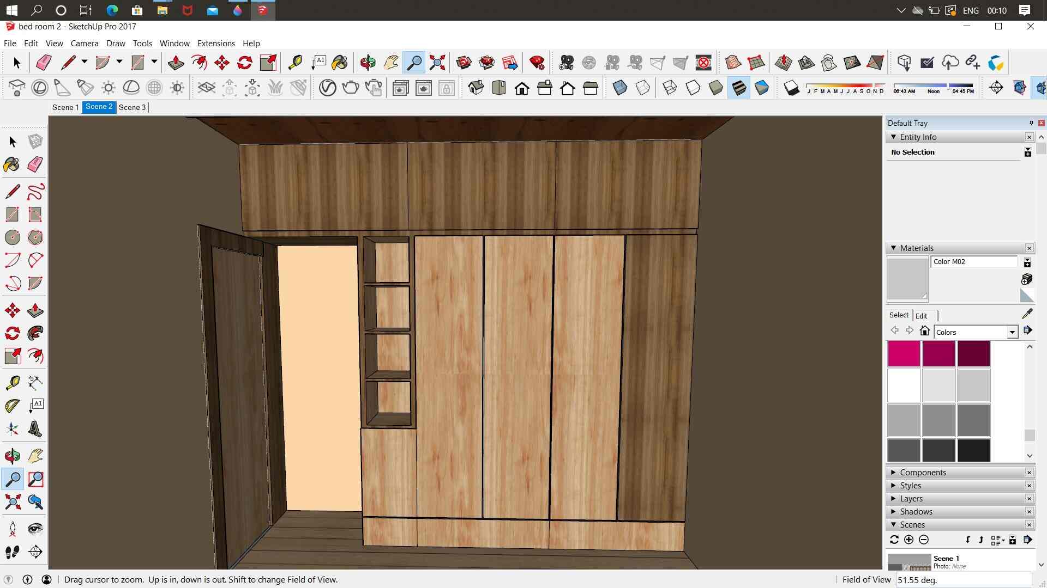The height and width of the screenshot is (588, 1047).
Task: Click the Zoom Extents tool
Action: tap(437, 63)
